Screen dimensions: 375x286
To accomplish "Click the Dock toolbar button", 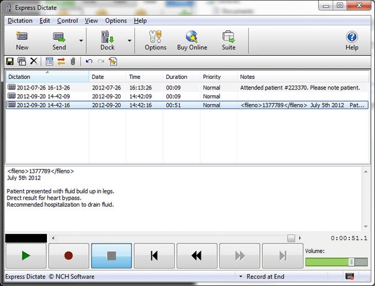I will point(107,41).
